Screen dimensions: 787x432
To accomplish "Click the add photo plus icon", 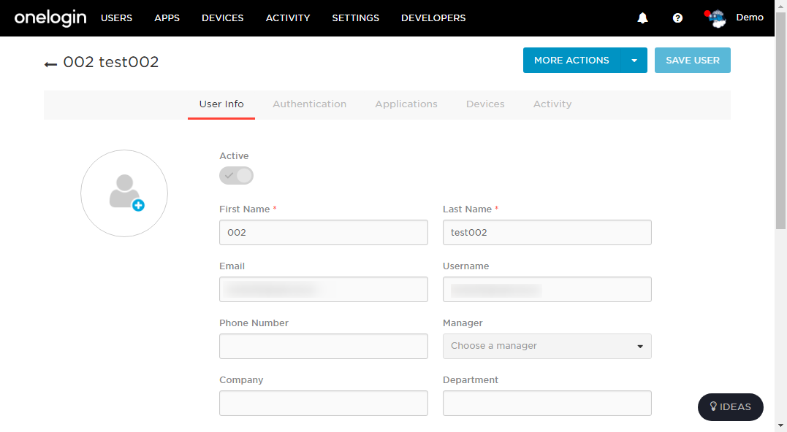I will coord(139,205).
